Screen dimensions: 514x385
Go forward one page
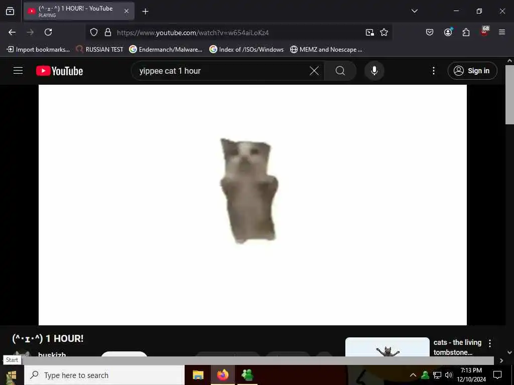pos(30,32)
